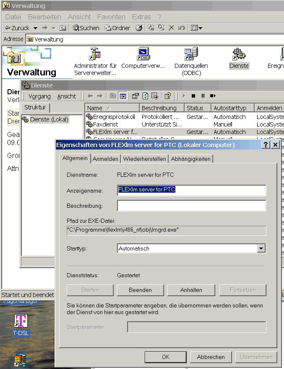Click the restart service icon
Viewport: 284px width, 369px height.
pyautogui.click(x=213, y=96)
